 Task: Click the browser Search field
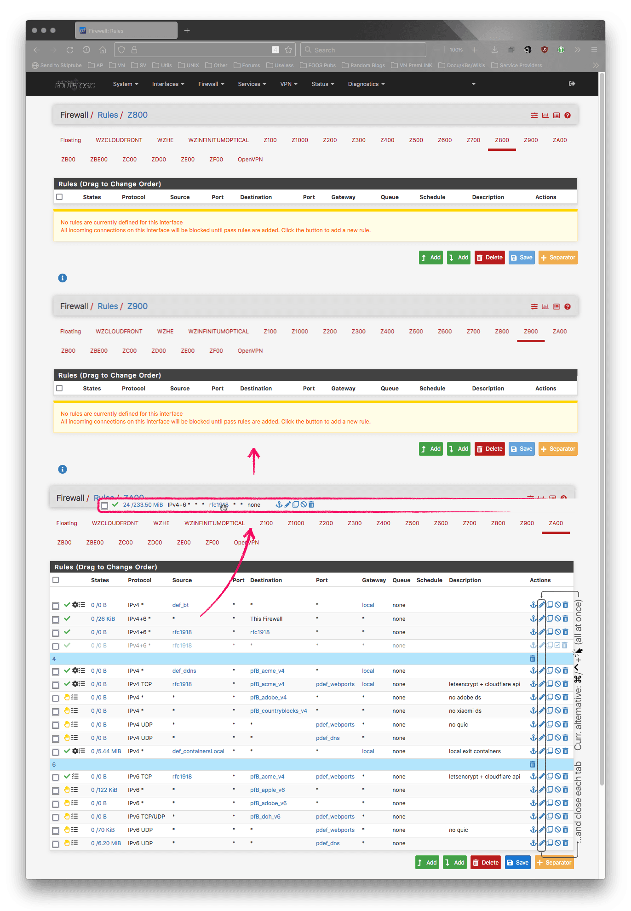363,50
